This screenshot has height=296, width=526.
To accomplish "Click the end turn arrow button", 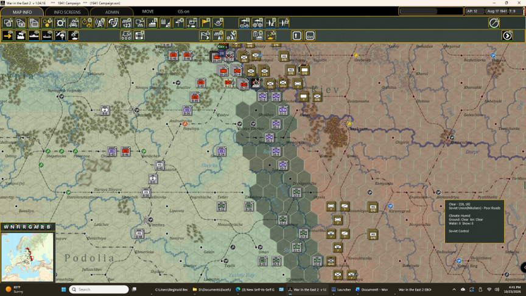I will click(x=507, y=35).
